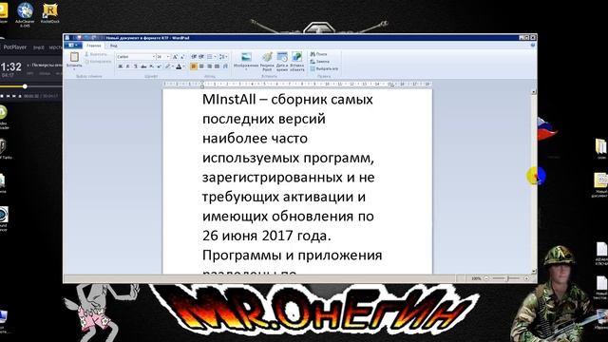Screen dimensions: 608x342
Task: Increase font size with the grow font icon
Action: click(x=175, y=57)
